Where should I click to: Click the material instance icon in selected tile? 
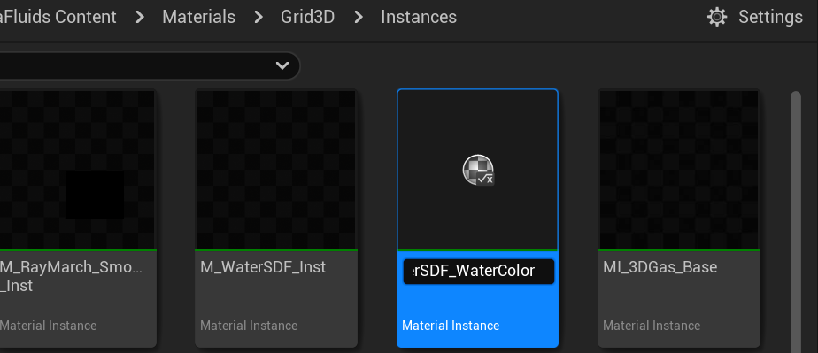pyautogui.click(x=478, y=170)
